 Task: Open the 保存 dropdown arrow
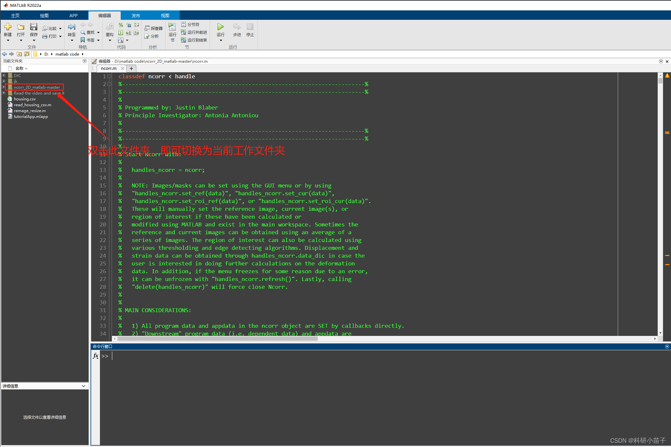pyautogui.click(x=34, y=41)
